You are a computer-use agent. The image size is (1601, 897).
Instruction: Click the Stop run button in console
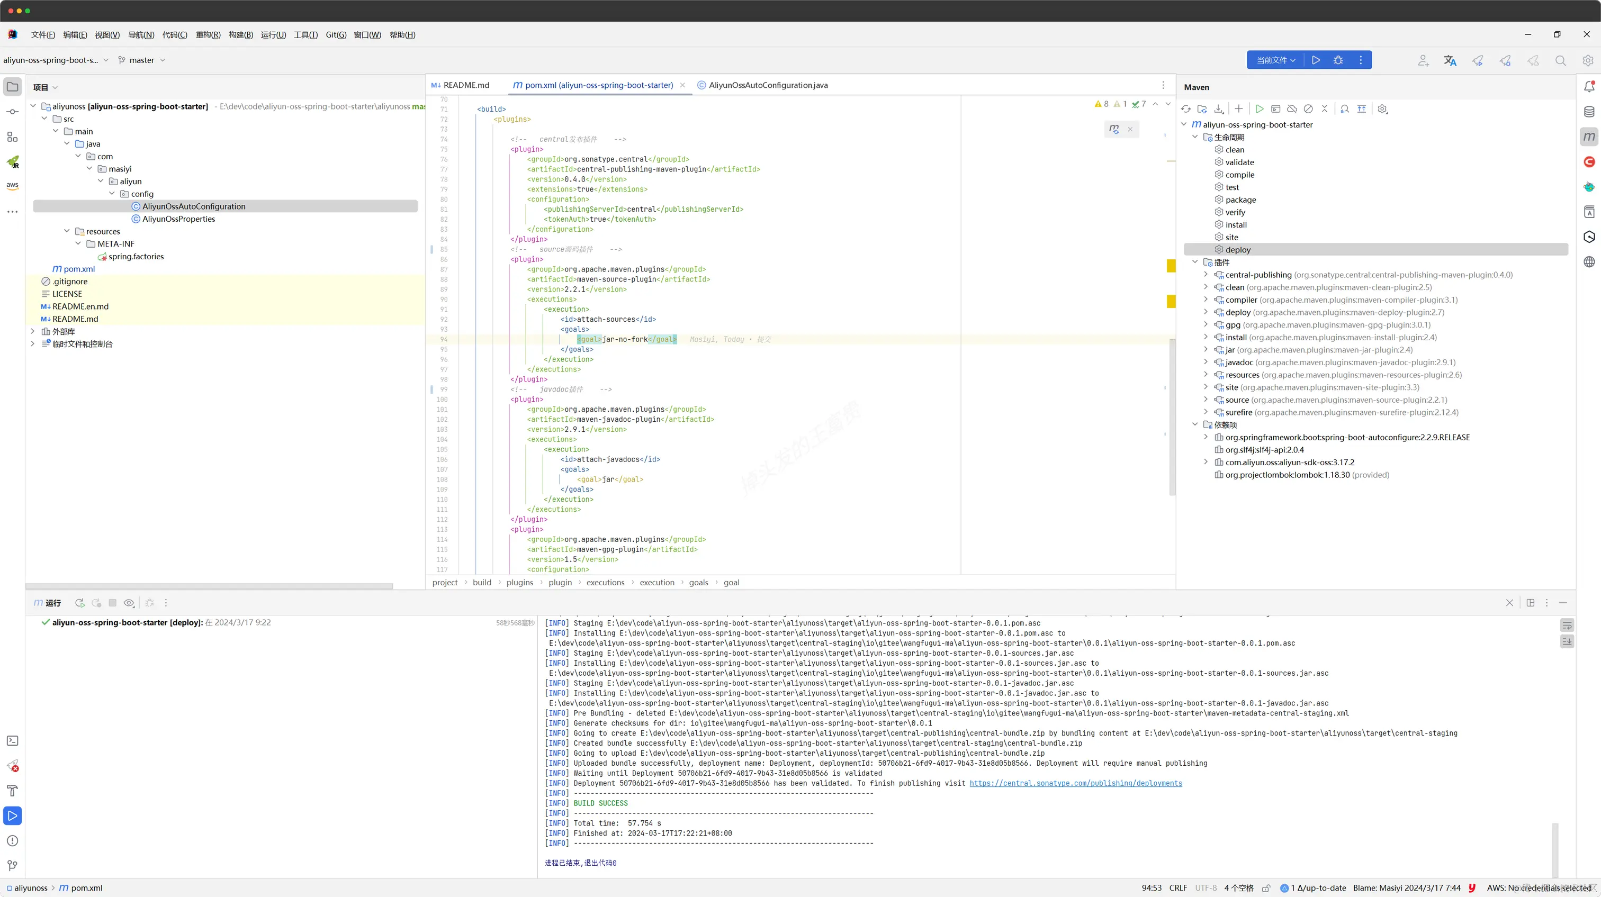(x=112, y=603)
